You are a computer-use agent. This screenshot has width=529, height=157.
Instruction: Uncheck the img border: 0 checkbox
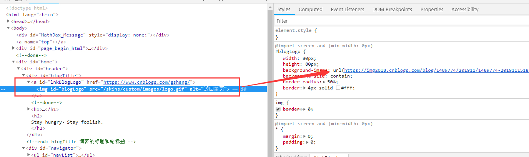click(278, 109)
